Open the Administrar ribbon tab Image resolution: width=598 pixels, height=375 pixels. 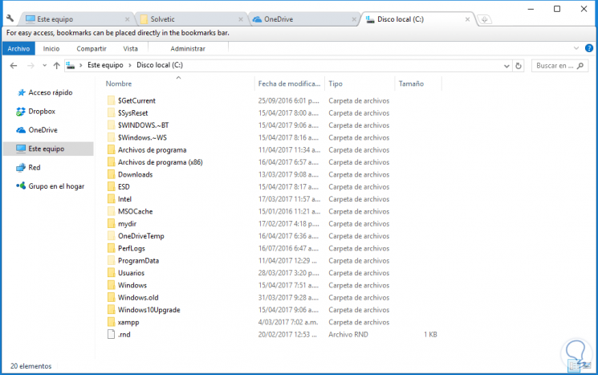(x=188, y=48)
